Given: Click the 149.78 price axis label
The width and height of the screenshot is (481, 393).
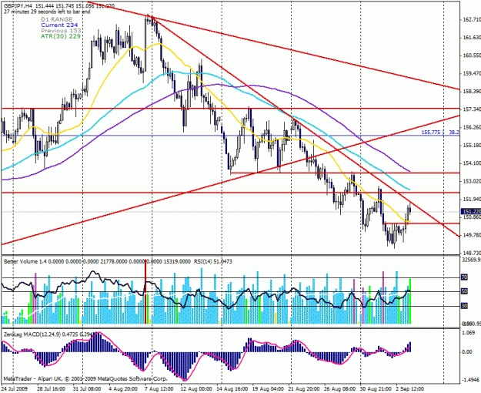Looking at the screenshot, I should click(x=472, y=235).
